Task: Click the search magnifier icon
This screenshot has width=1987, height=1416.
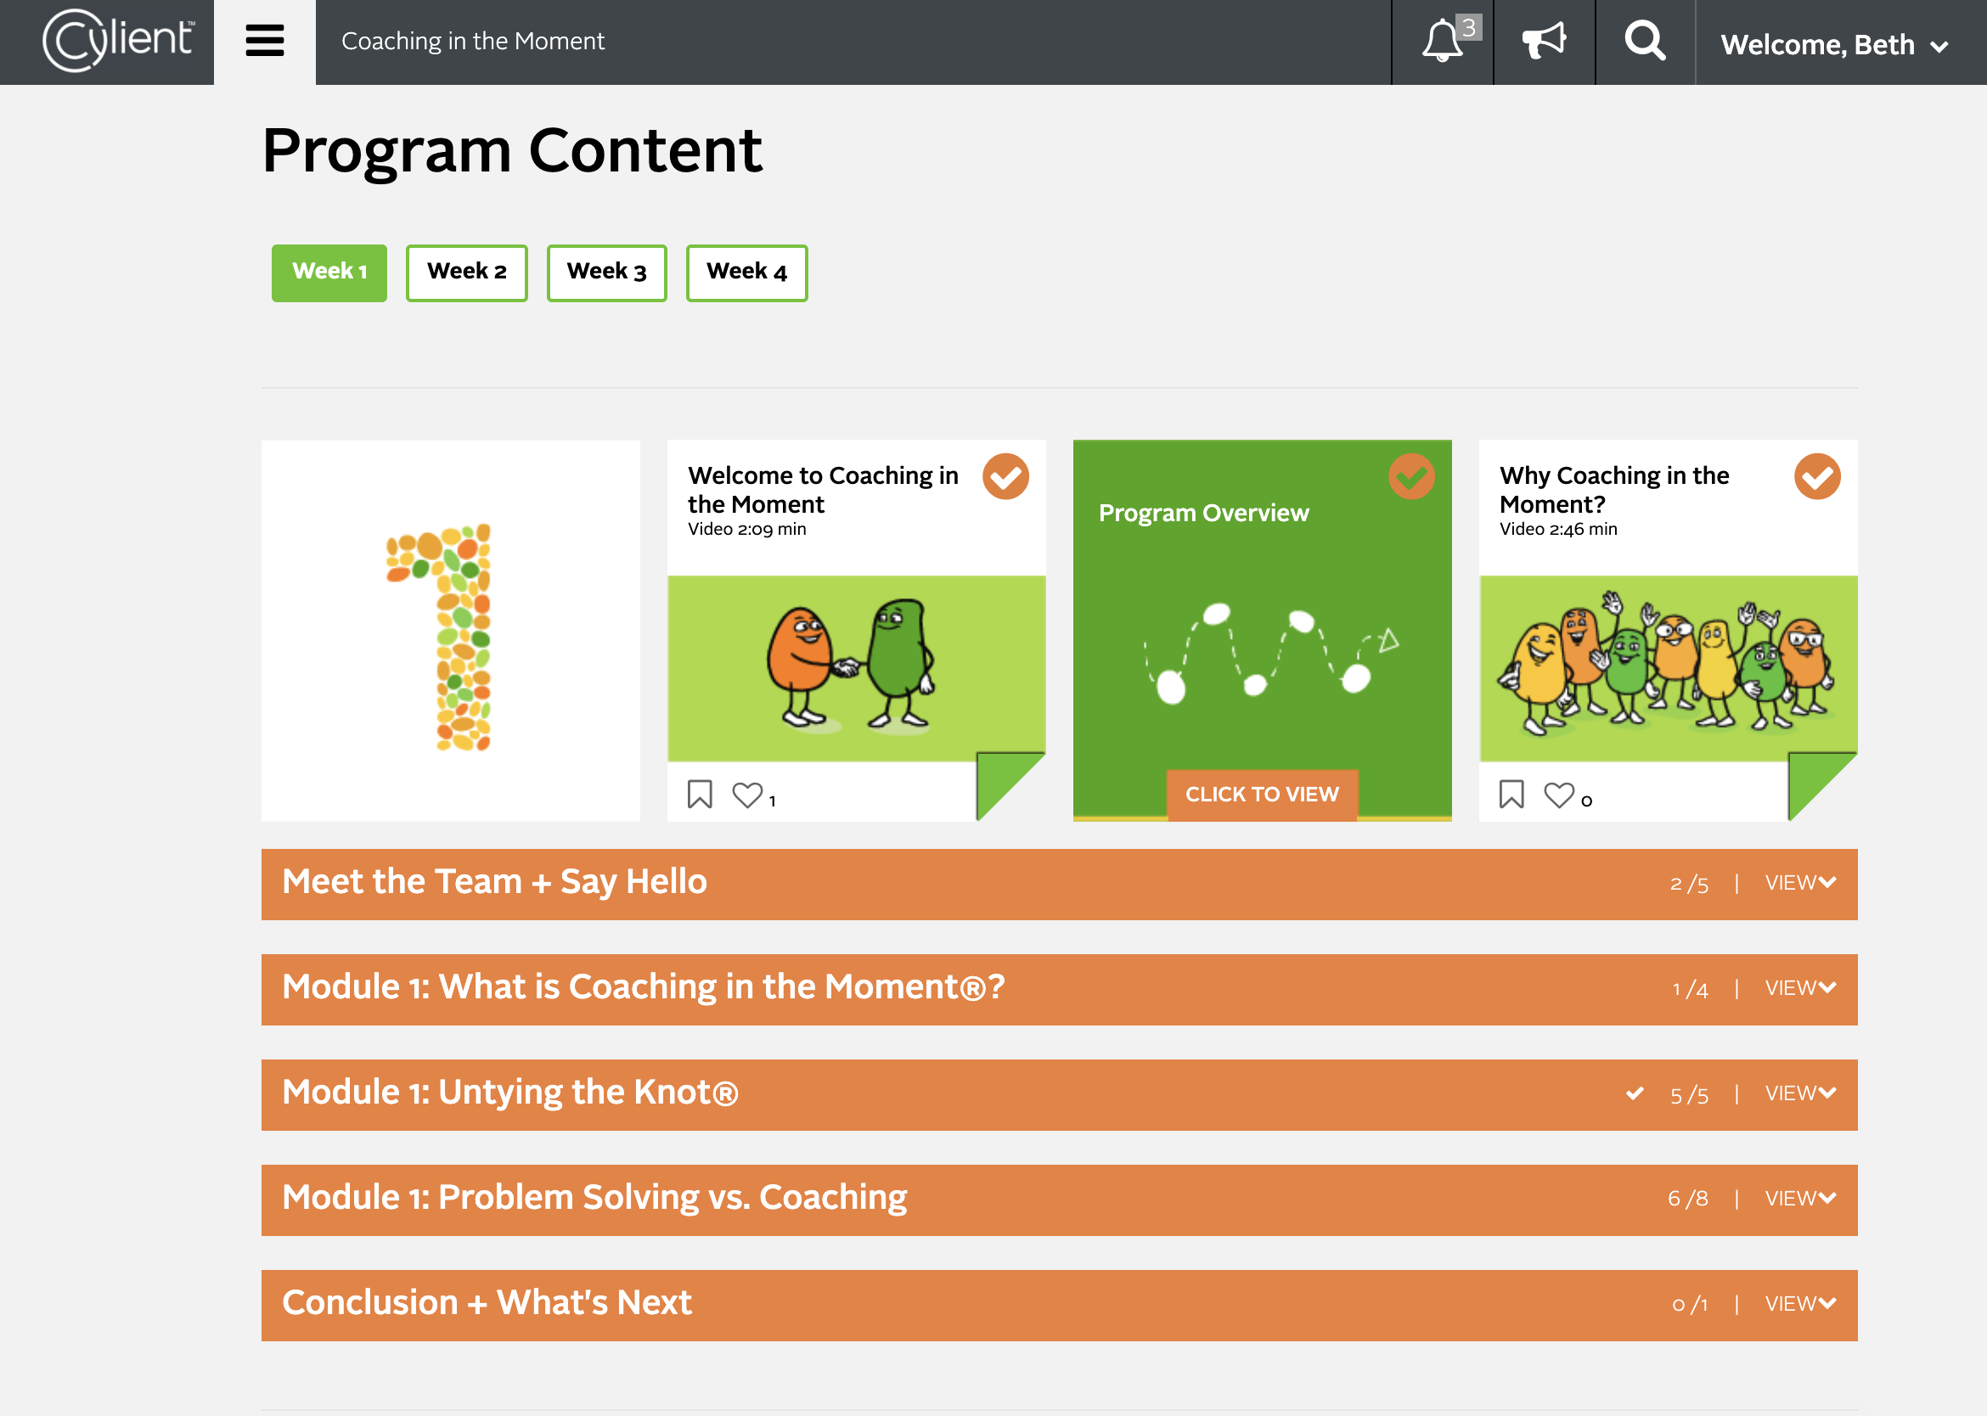Action: [1644, 41]
